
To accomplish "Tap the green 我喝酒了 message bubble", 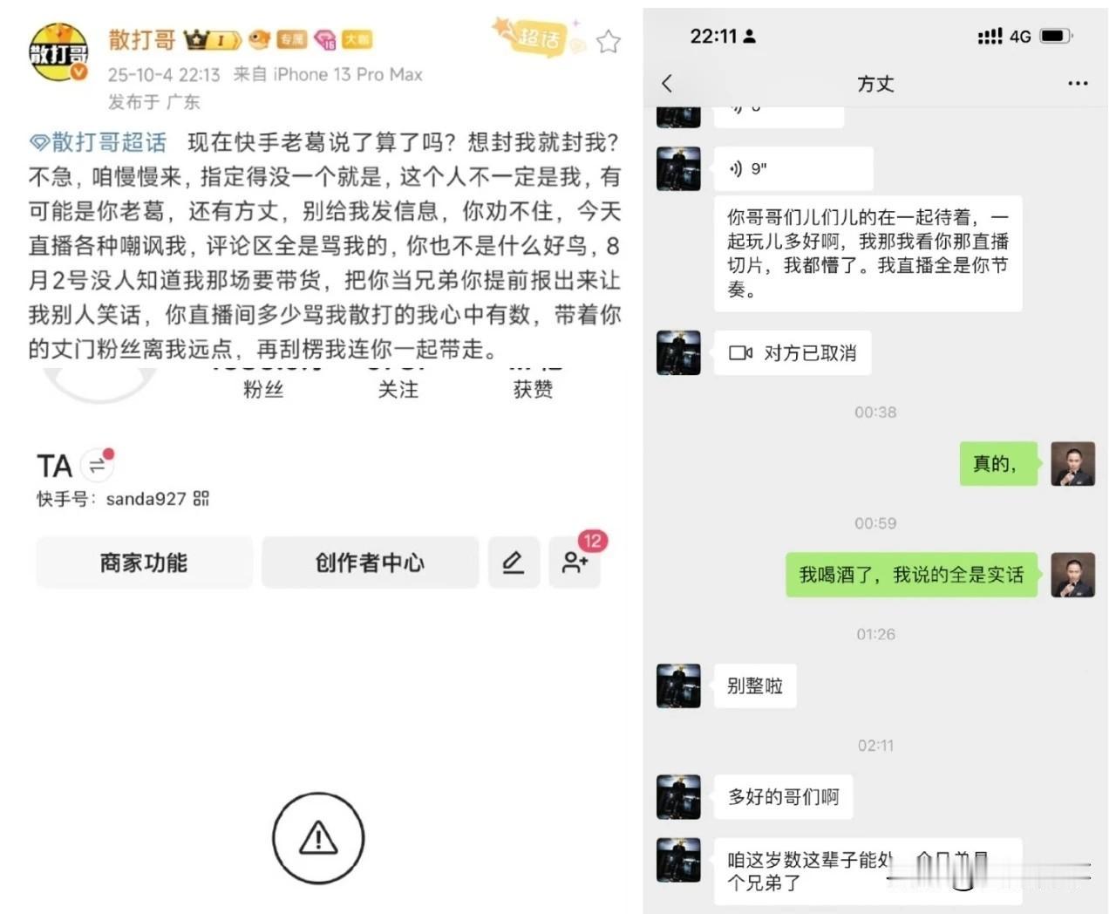I will [x=912, y=575].
